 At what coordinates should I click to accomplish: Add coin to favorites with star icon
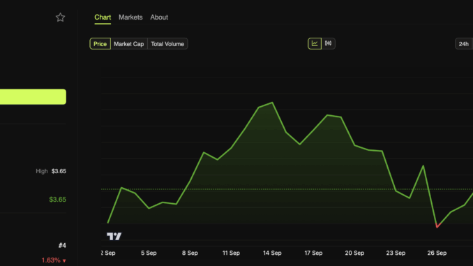tap(60, 17)
